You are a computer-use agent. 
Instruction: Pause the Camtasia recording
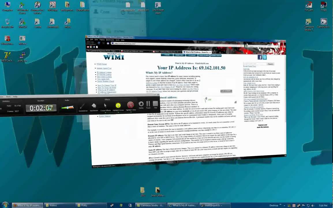click(x=148, y=104)
